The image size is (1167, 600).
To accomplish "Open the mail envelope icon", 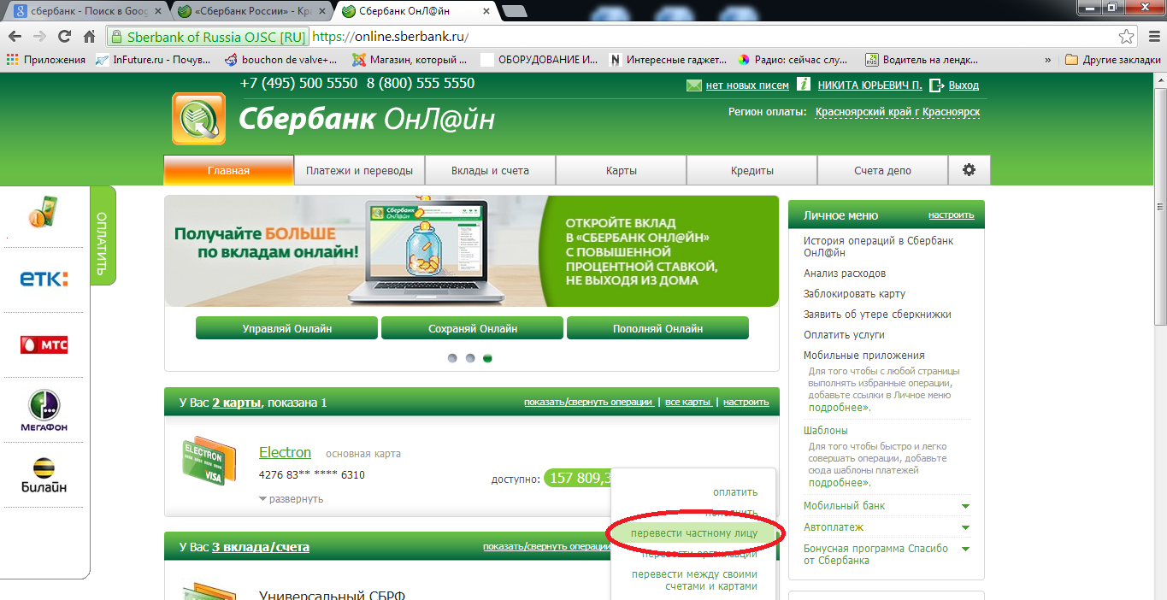I will 693,85.
